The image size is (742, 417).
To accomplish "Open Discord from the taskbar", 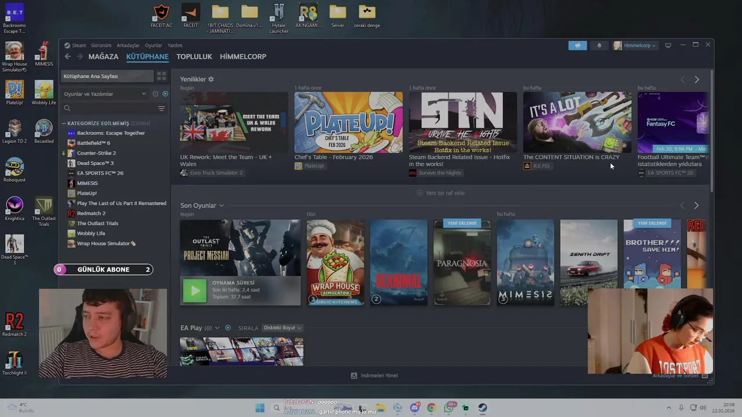I will point(414,408).
